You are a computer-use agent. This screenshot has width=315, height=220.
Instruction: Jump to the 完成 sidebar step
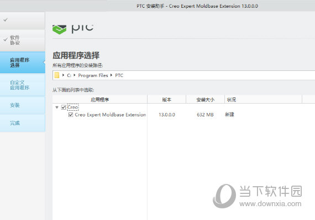pos(23,123)
